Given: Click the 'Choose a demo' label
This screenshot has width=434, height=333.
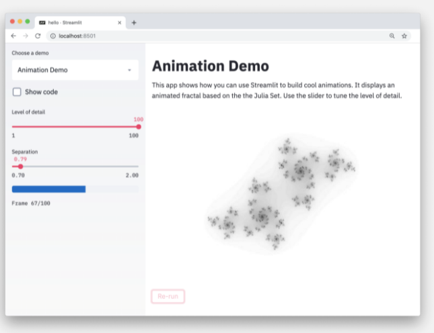Looking at the screenshot, I should click(x=30, y=53).
